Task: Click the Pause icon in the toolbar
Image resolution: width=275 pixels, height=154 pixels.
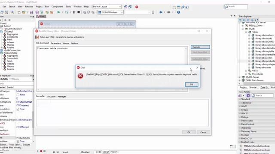Action: pos(74,12)
